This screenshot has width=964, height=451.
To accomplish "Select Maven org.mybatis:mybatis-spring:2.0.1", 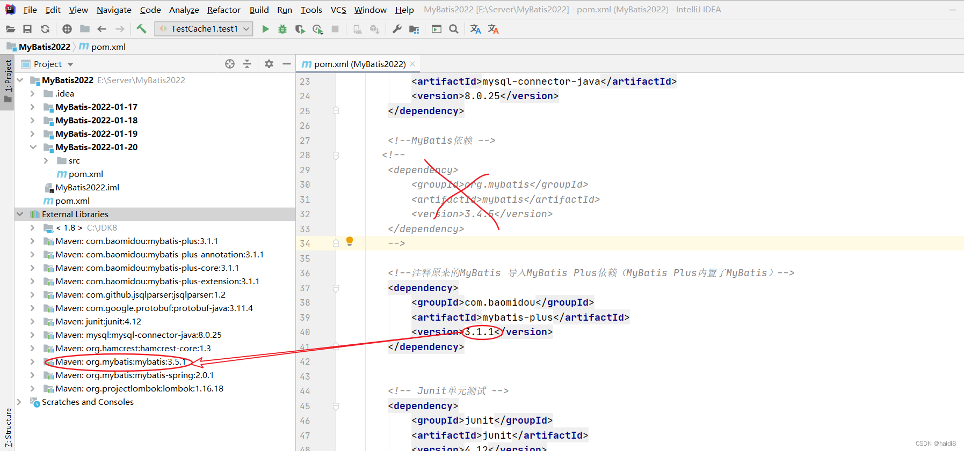I will pos(135,375).
